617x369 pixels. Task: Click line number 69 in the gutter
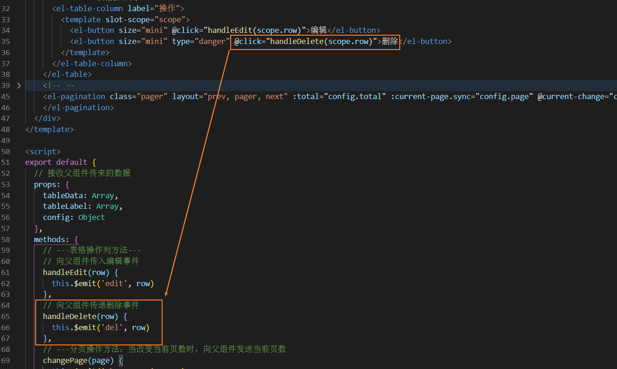(6, 360)
